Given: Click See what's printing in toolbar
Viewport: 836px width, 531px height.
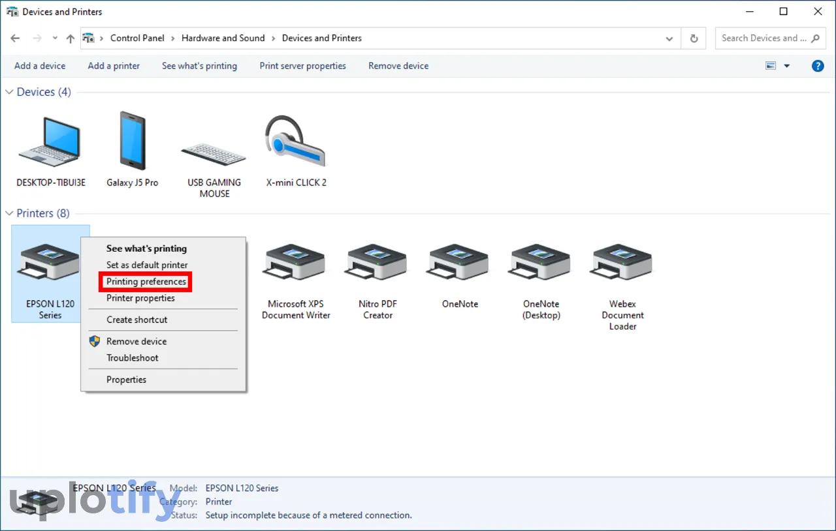Looking at the screenshot, I should point(199,66).
